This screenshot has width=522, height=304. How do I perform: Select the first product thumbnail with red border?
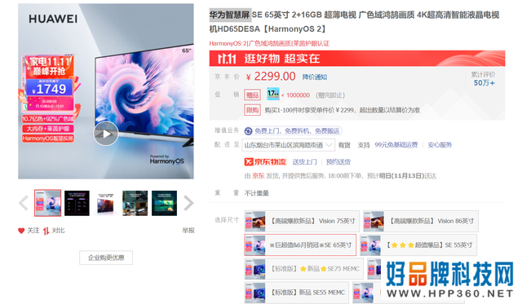47,203
